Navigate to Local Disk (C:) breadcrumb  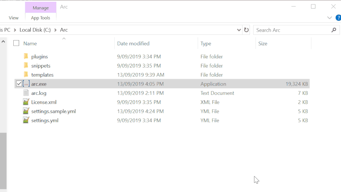coord(35,30)
